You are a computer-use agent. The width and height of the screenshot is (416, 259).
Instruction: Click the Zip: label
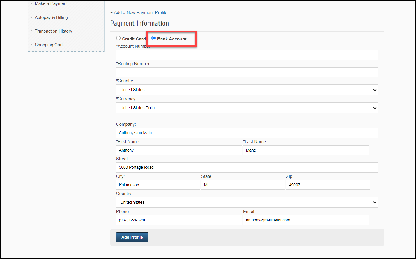click(290, 176)
